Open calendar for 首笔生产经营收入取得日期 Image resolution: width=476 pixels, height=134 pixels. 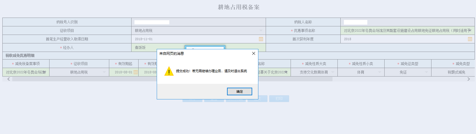tap(261, 39)
